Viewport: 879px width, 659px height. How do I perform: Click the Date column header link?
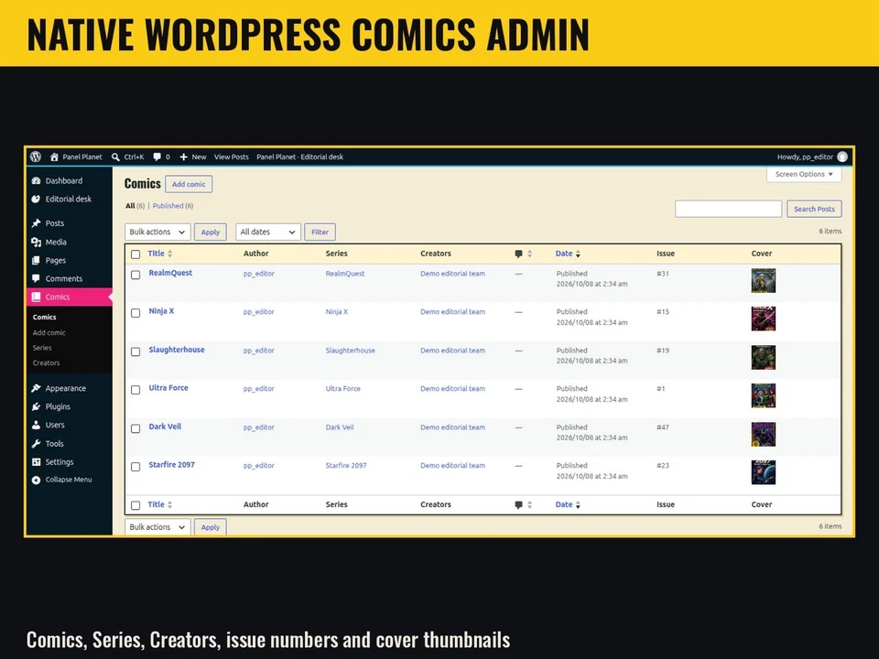tap(564, 254)
